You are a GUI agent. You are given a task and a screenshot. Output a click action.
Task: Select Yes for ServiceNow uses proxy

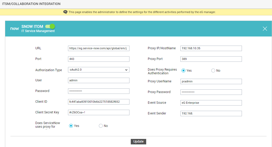[x=71, y=126]
